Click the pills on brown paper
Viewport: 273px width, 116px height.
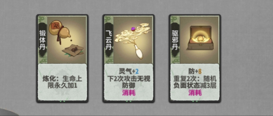73,50
